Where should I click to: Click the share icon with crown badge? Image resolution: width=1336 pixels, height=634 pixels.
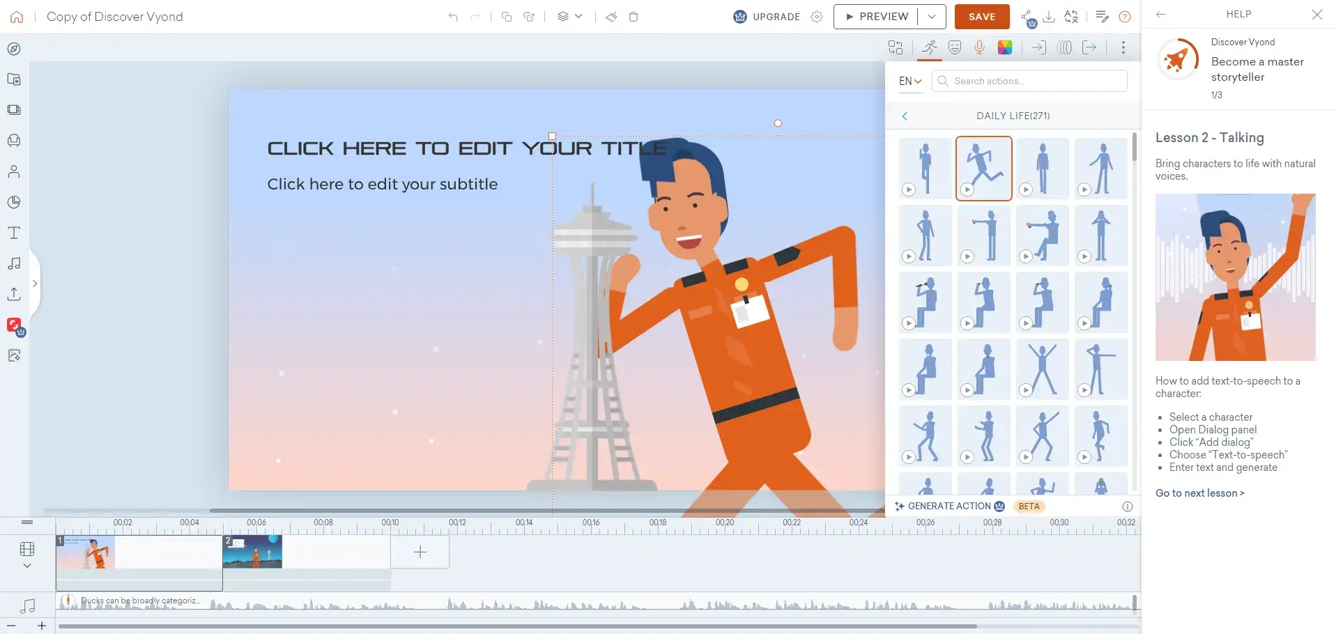[1028, 17]
